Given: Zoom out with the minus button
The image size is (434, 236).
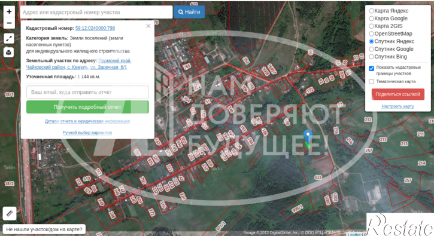Looking at the screenshot, I should coord(9,23).
